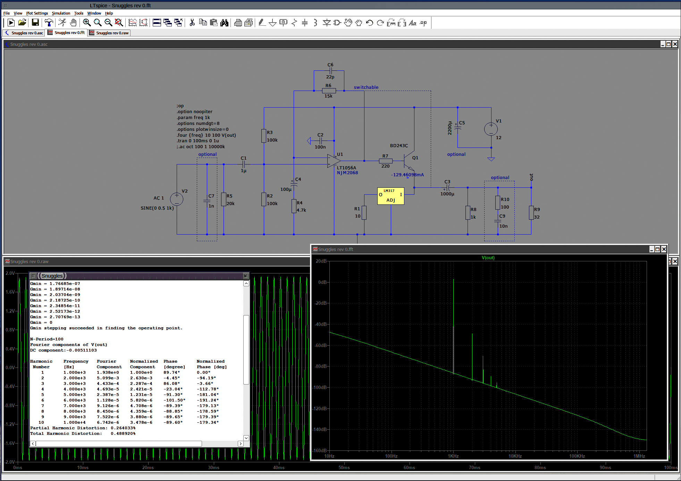Viewport: 681px width, 481px height.
Task: Click log horizontal scroll-left arrow
Action: (33, 444)
